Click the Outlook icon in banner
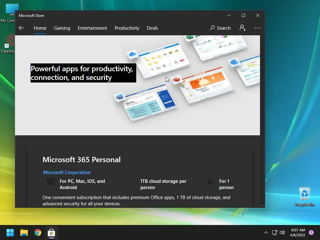 234,62
